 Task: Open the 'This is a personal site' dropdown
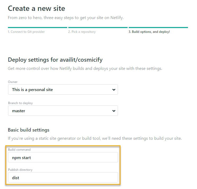click(63, 90)
